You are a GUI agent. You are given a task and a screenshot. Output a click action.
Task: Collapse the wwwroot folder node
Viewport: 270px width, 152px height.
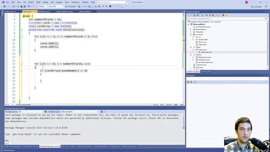[191, 35]
